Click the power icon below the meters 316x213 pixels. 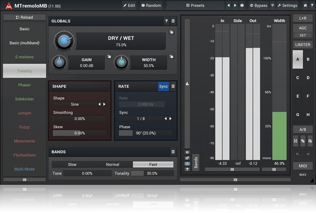coord(187,163)
